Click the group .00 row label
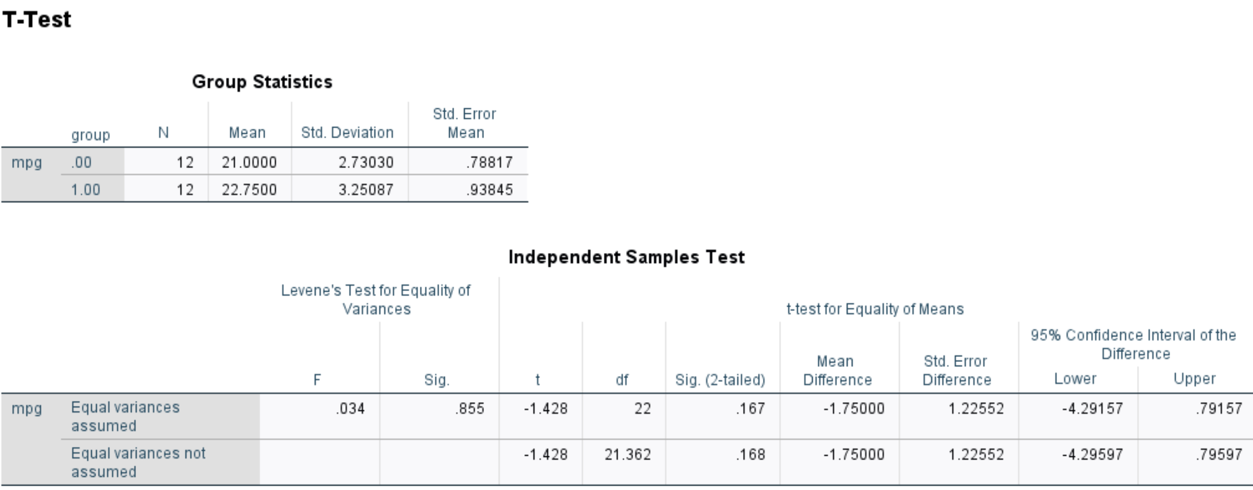The image size is (1253, 490). pos(81,162)
